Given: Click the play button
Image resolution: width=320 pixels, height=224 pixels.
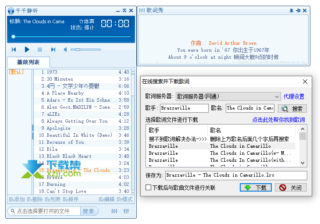Looking at the screenshot, I should click(27, 50).
